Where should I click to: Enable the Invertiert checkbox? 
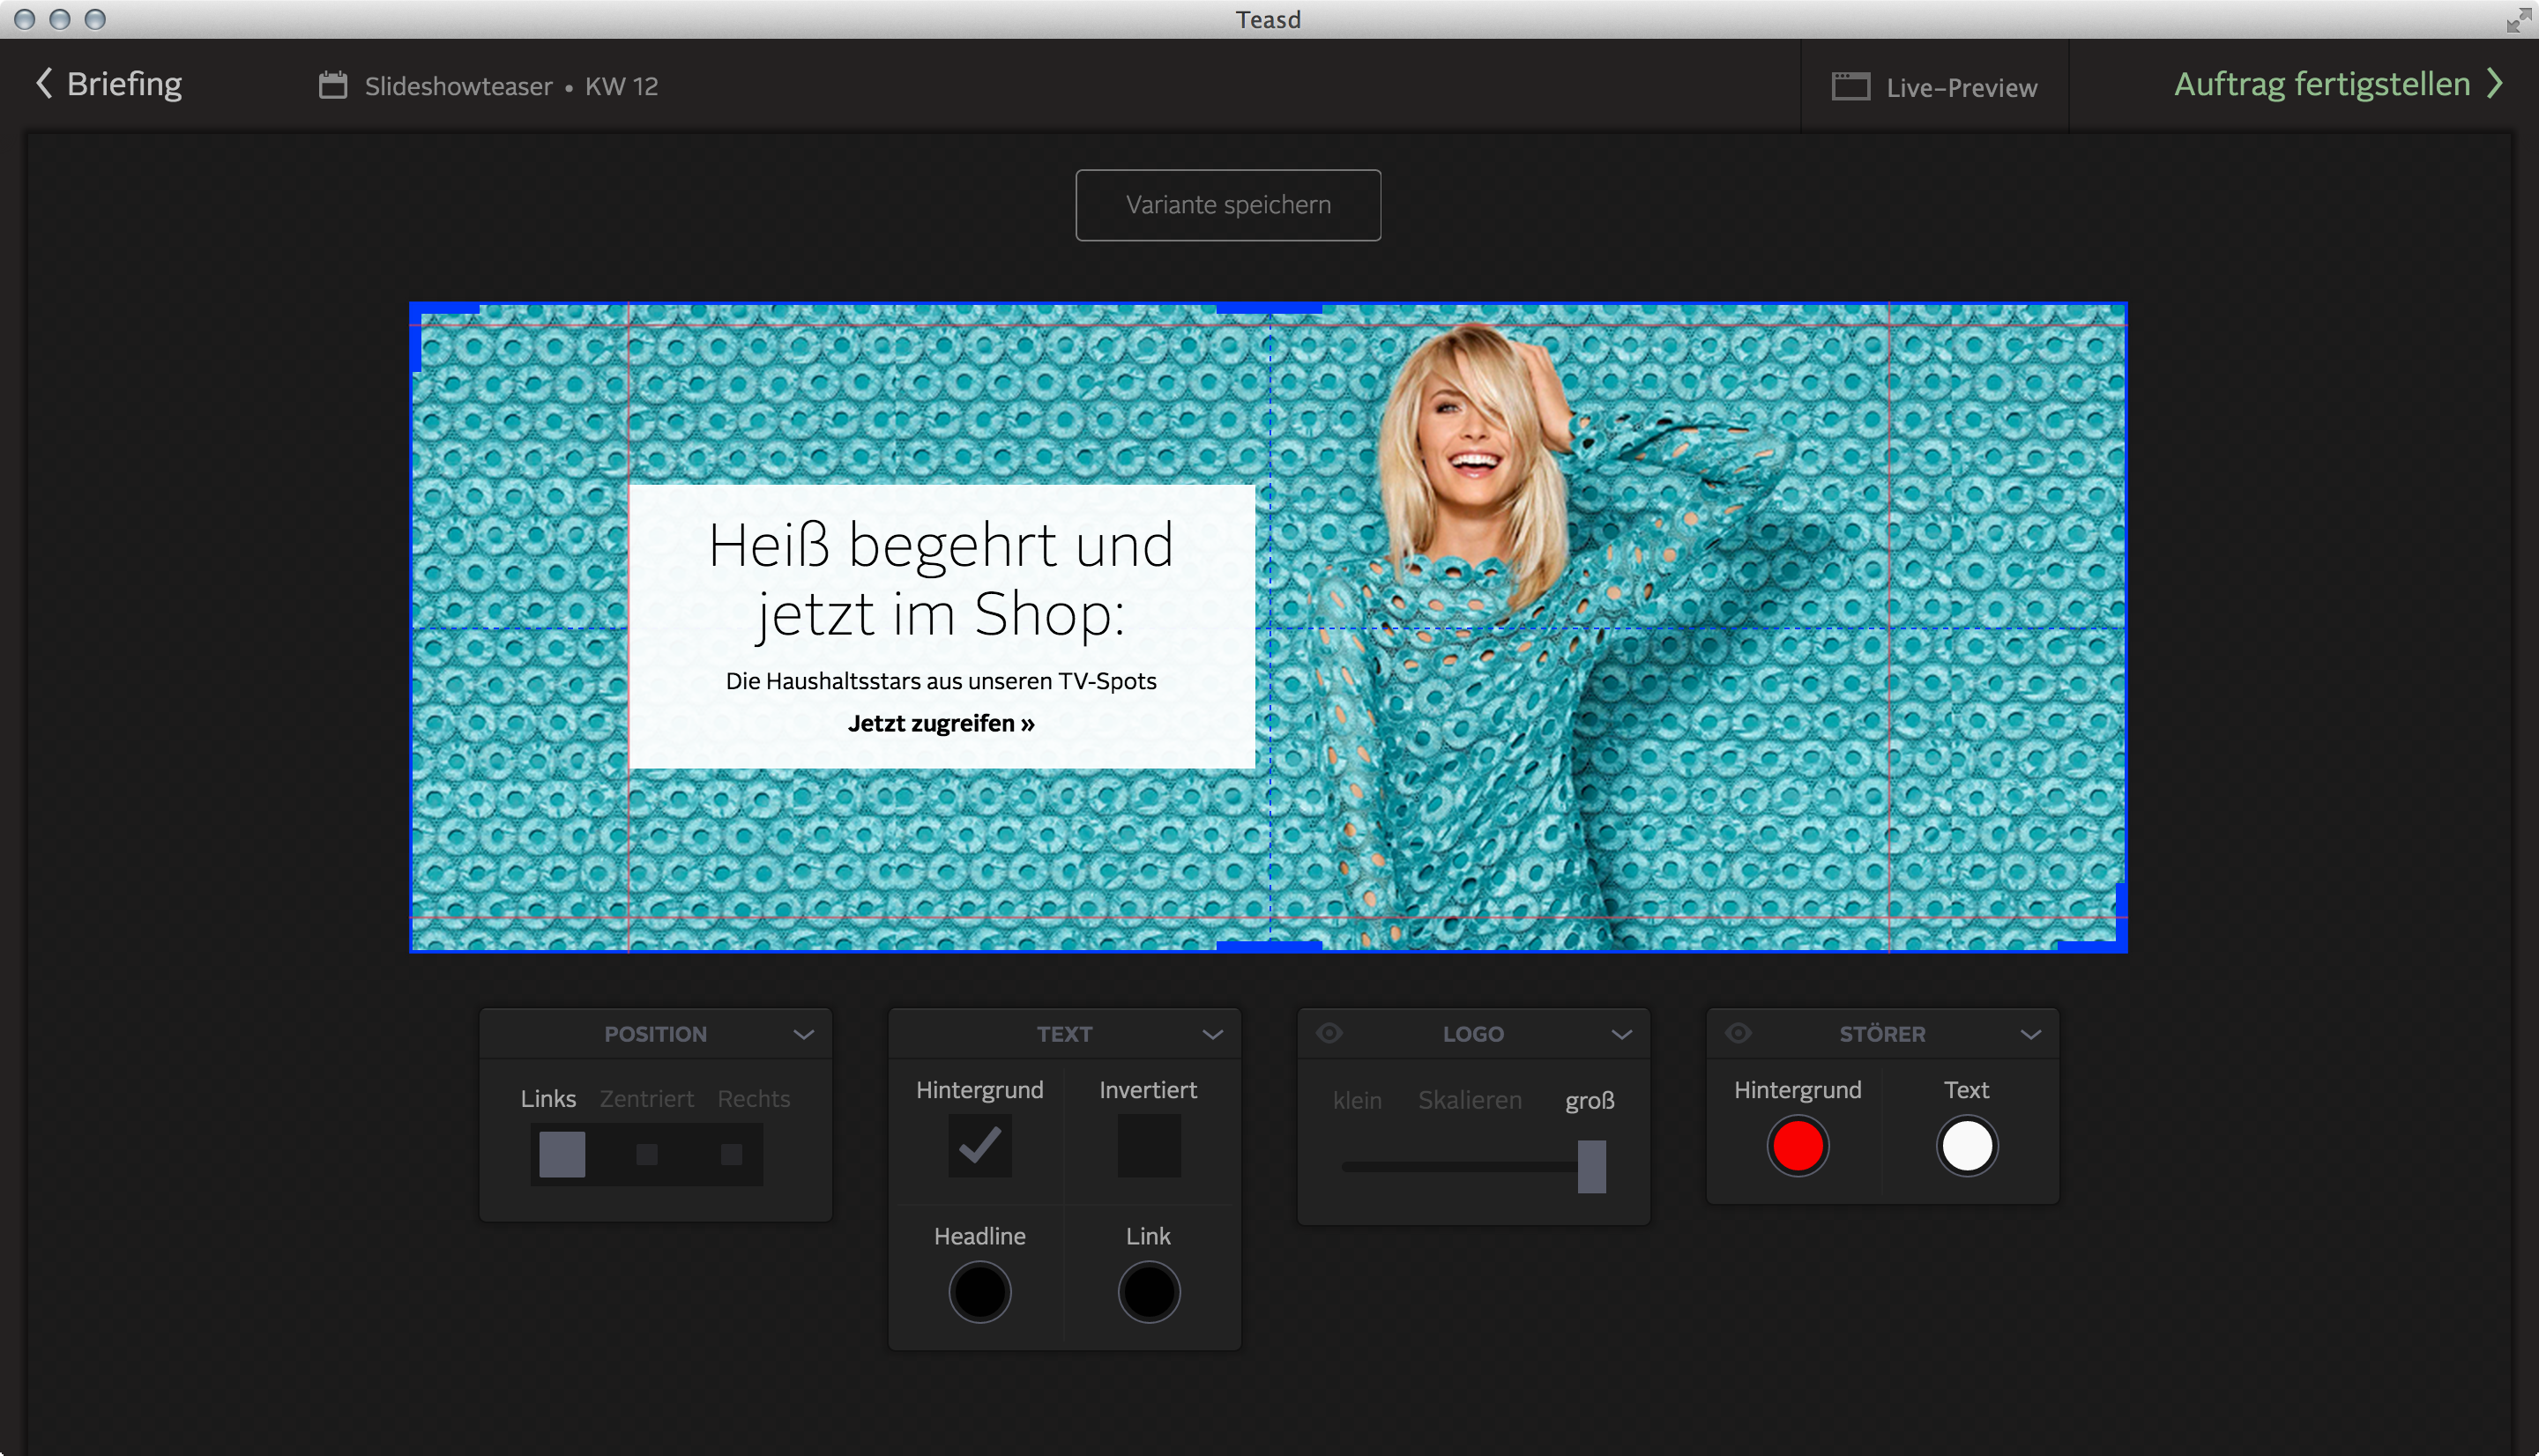[1148, 1146]
